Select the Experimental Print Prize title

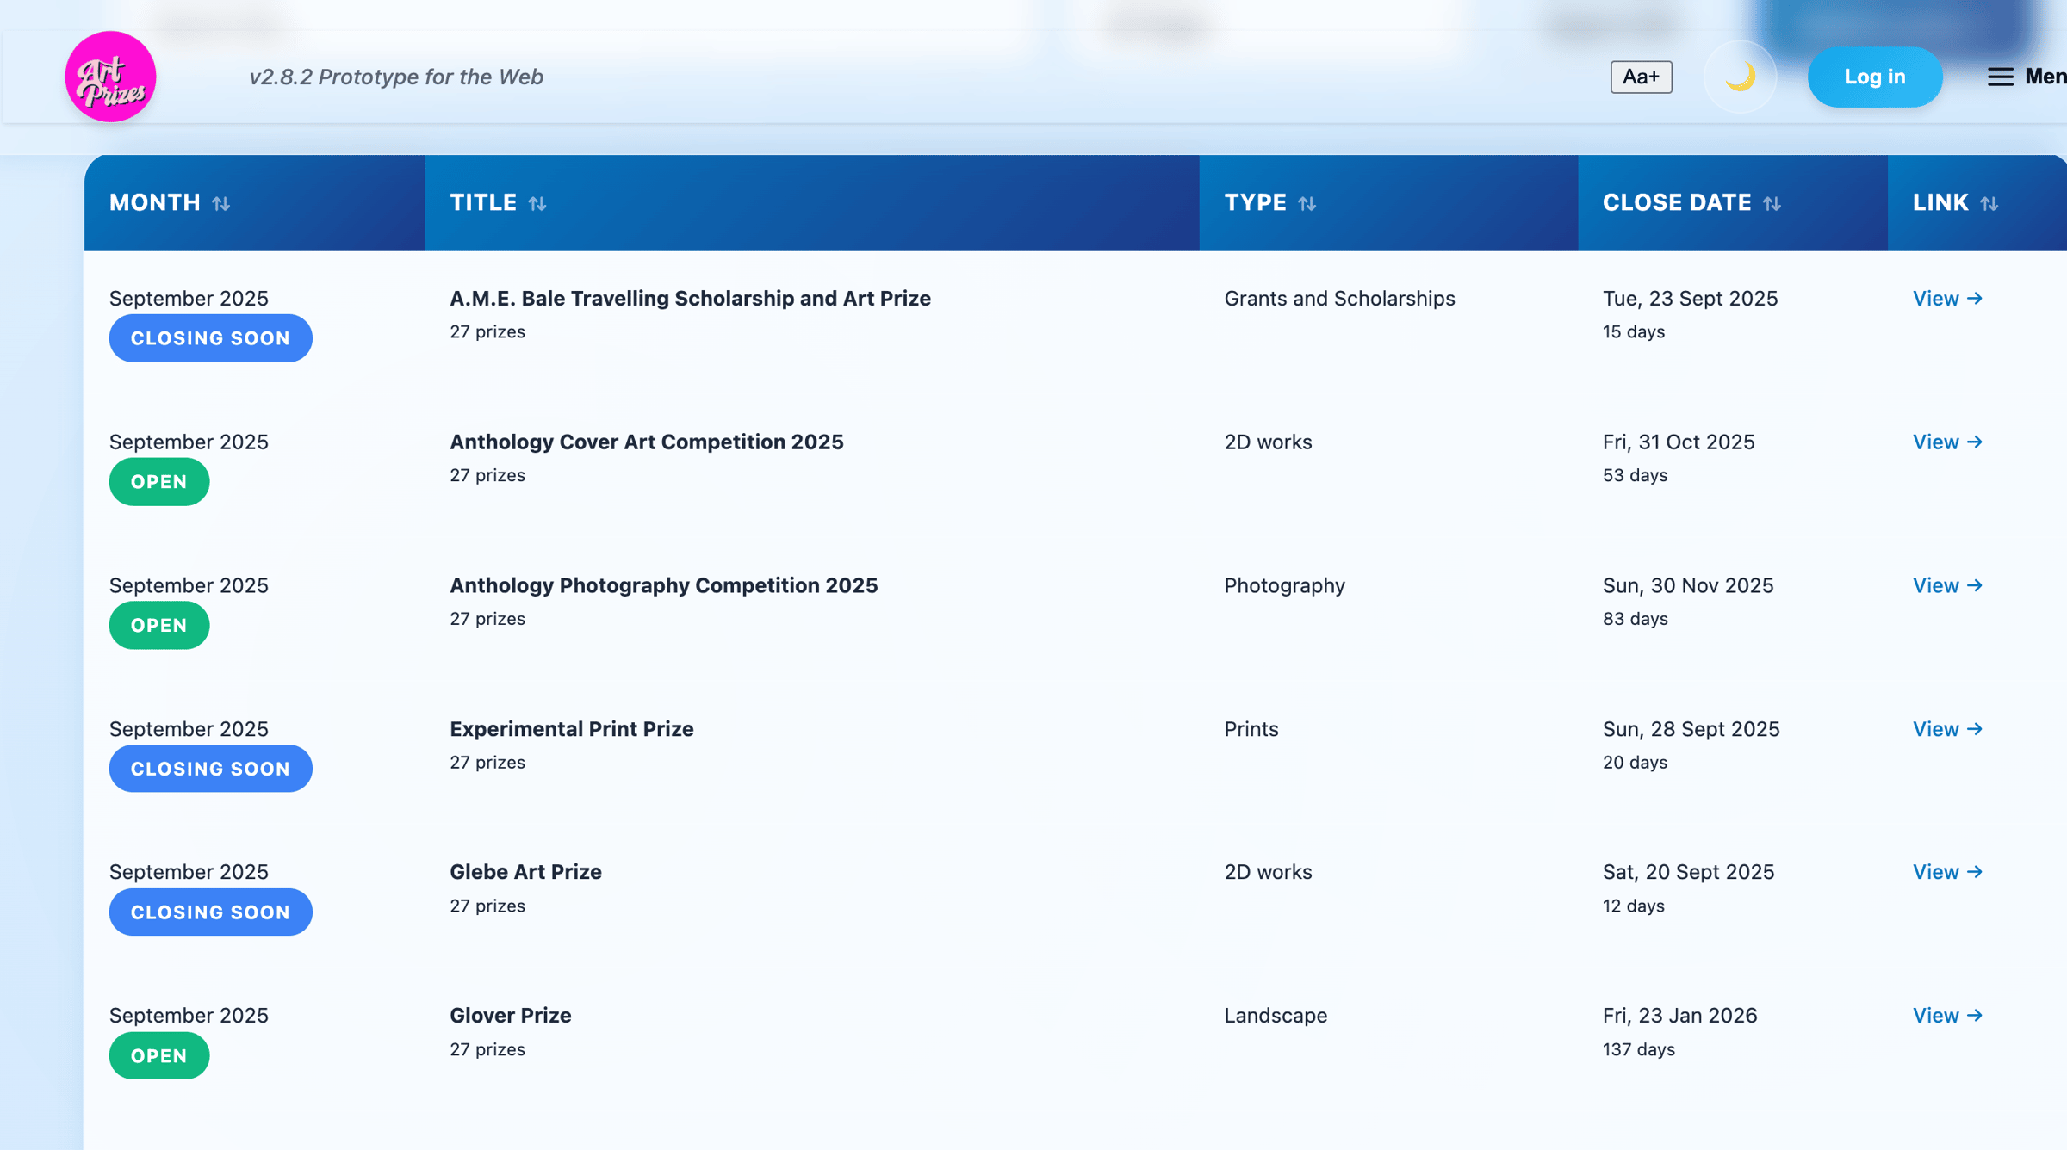pyautogui.click(x=571, y=729)
